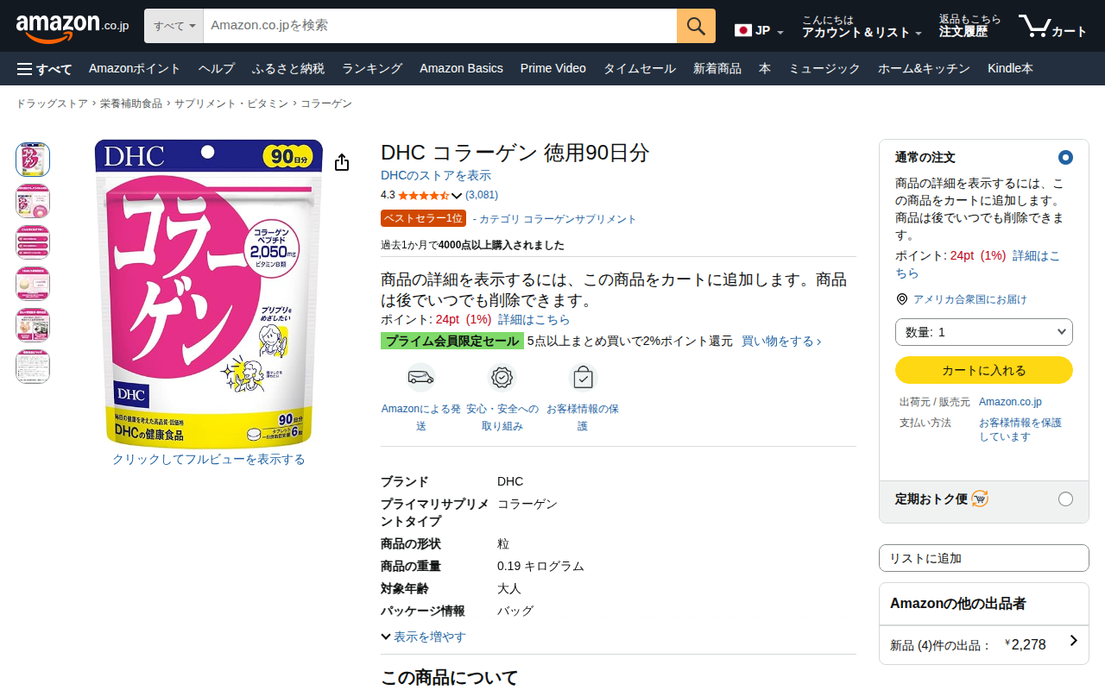Expand the rating breakdown chevron
The height and width of the screenshot is (690, 1105).
click(457, 196)
